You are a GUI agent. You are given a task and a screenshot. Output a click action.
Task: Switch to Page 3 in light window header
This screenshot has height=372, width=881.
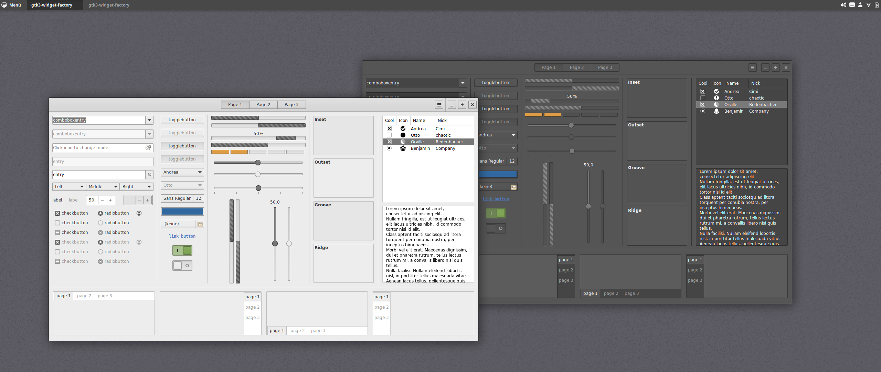291,105
